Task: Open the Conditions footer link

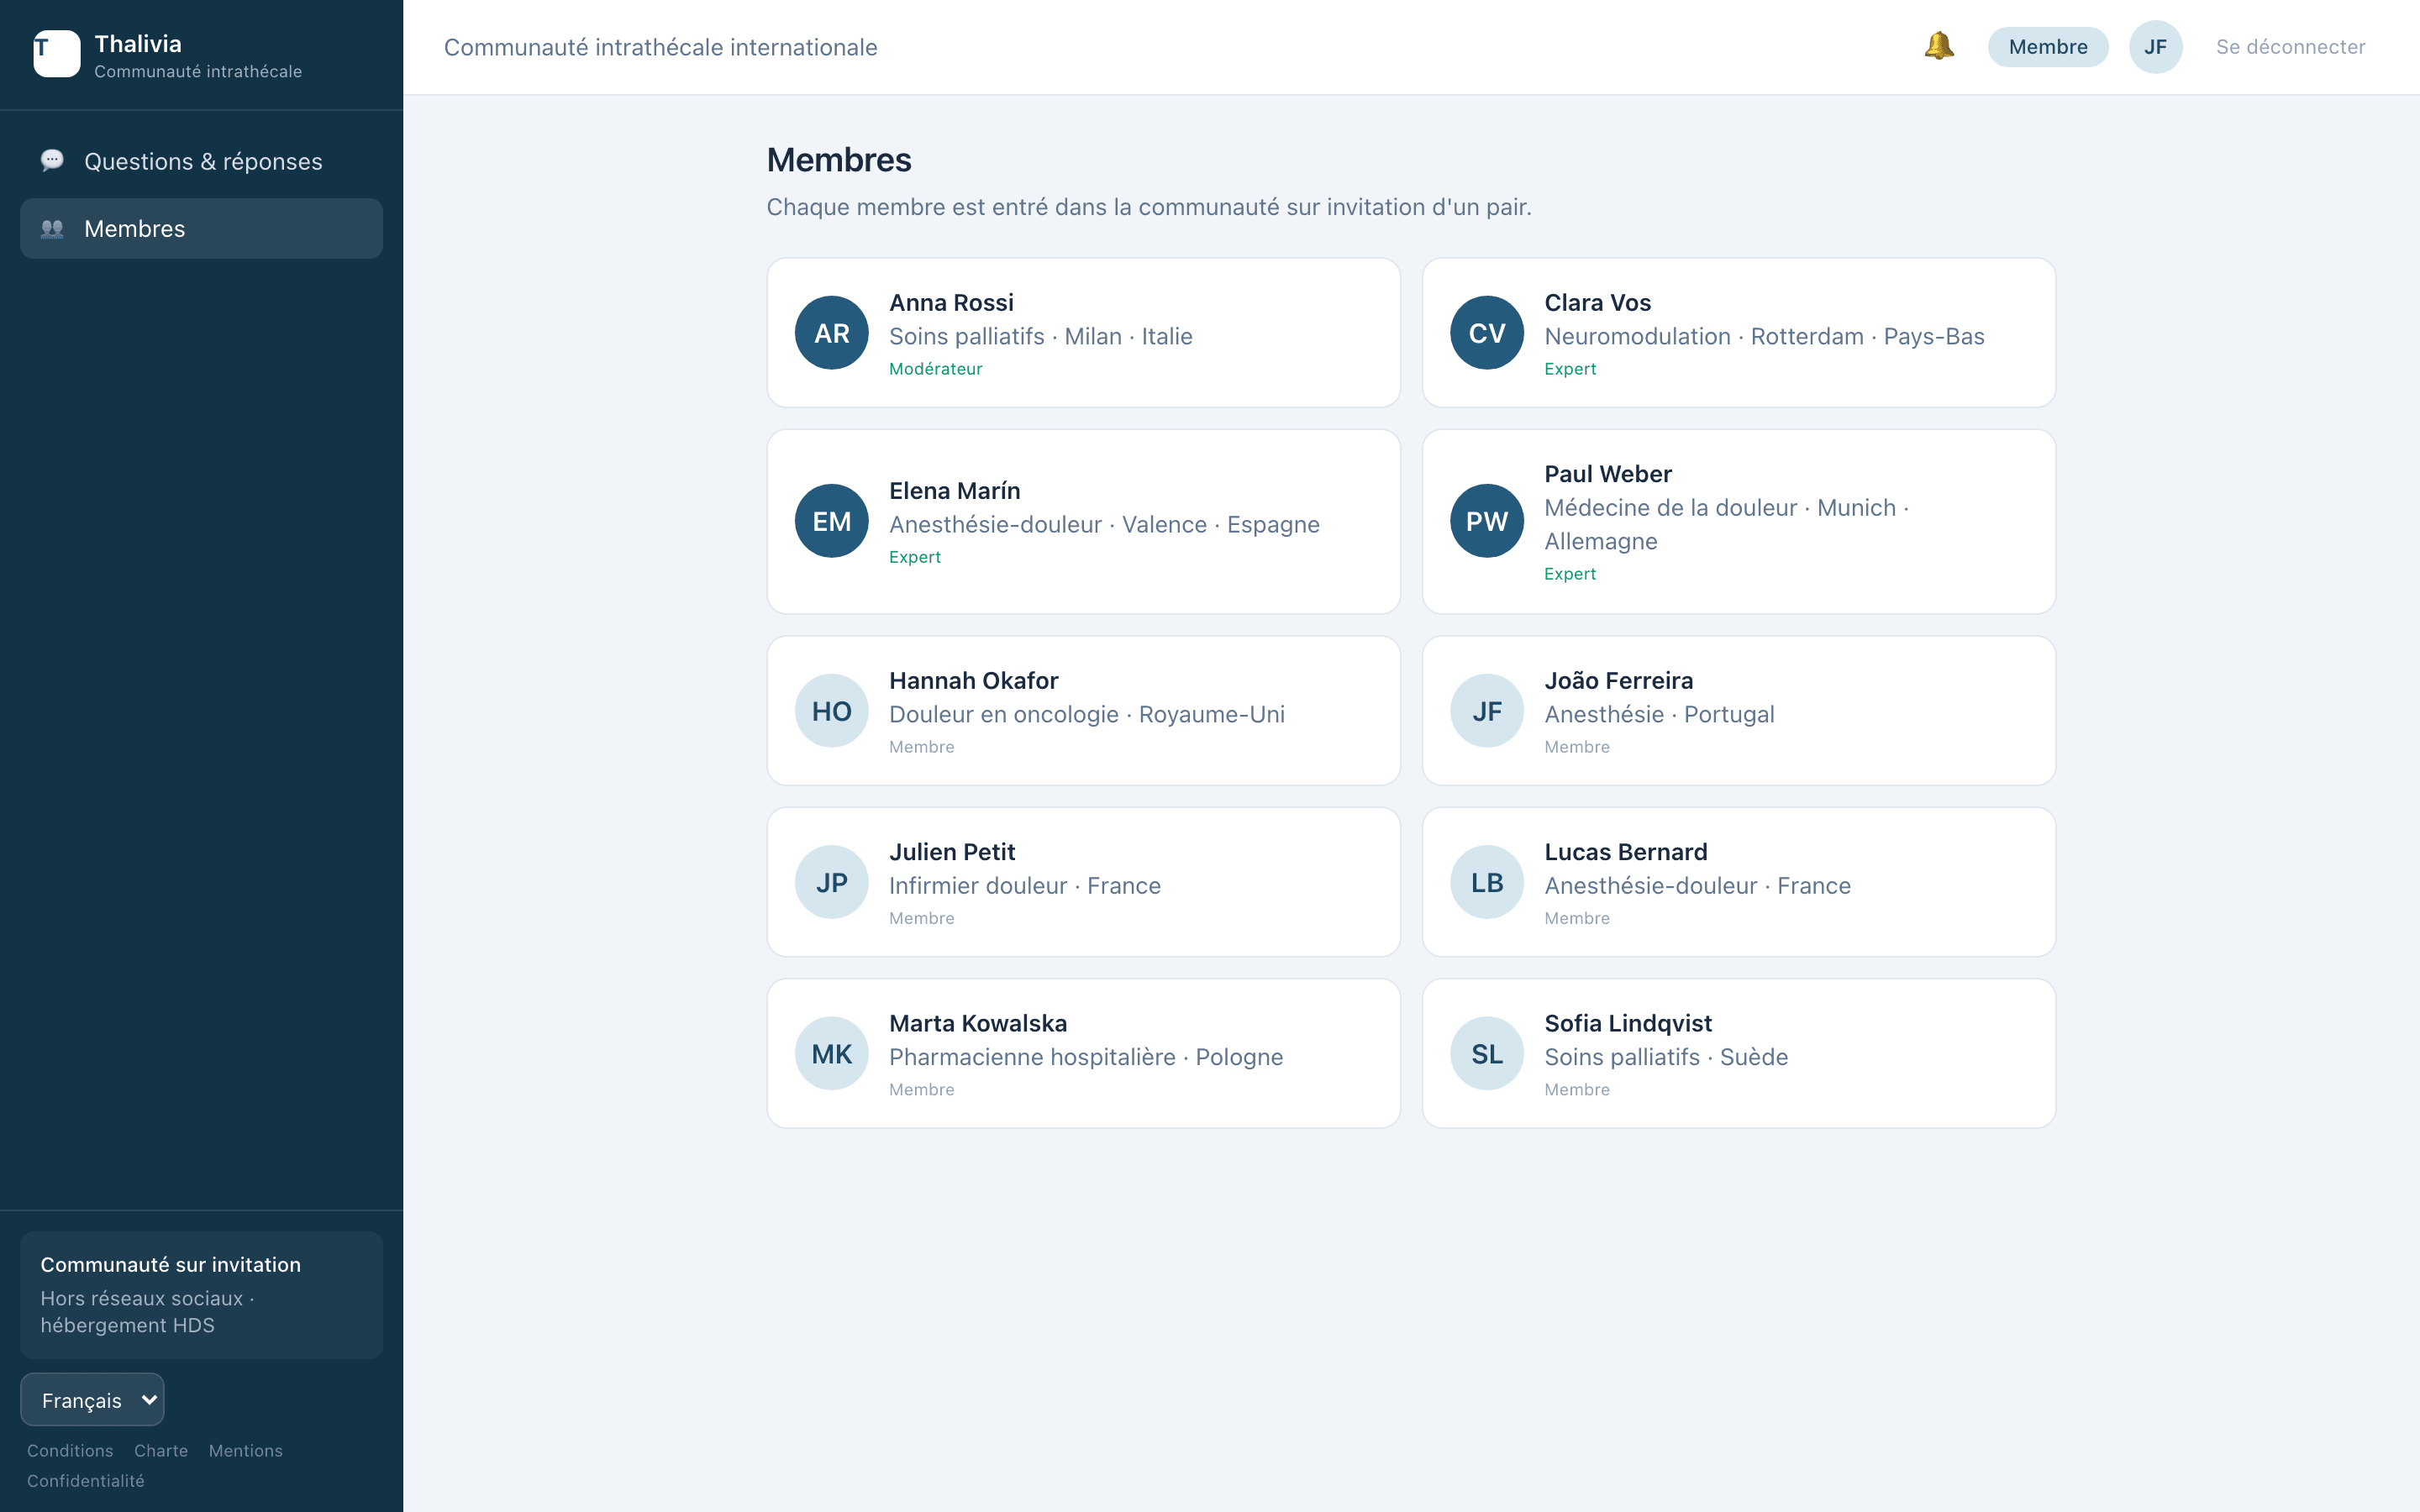Action: pyautogui.click(x=70, y=1451)
